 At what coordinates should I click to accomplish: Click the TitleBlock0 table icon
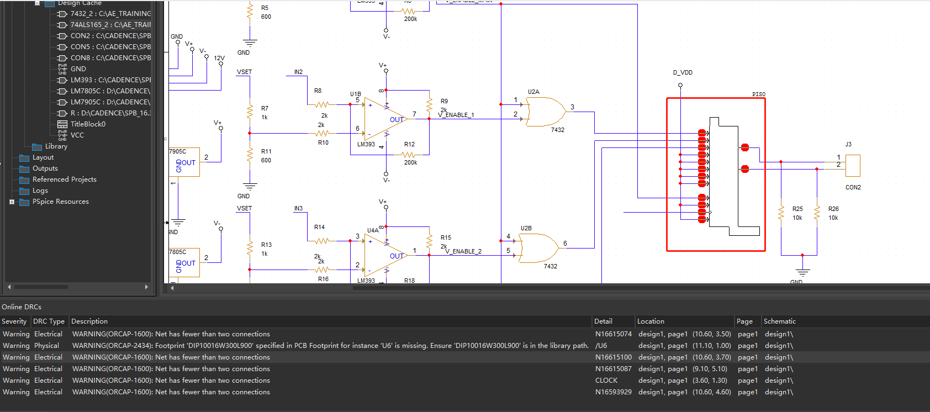point(62,124)
